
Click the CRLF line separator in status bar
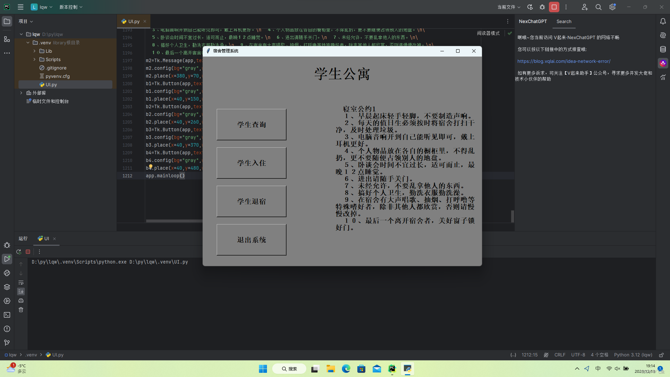560,355
